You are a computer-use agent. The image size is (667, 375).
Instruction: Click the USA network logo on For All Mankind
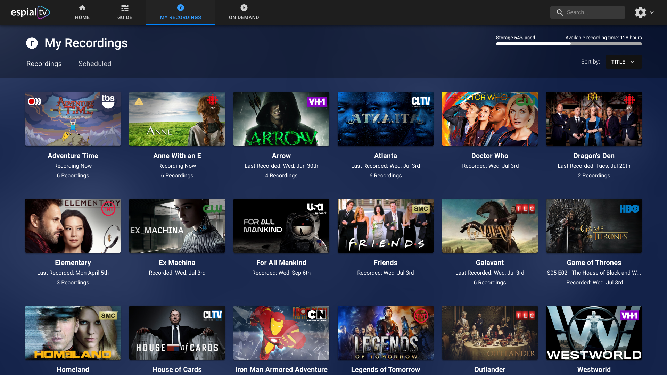(316, 208)
